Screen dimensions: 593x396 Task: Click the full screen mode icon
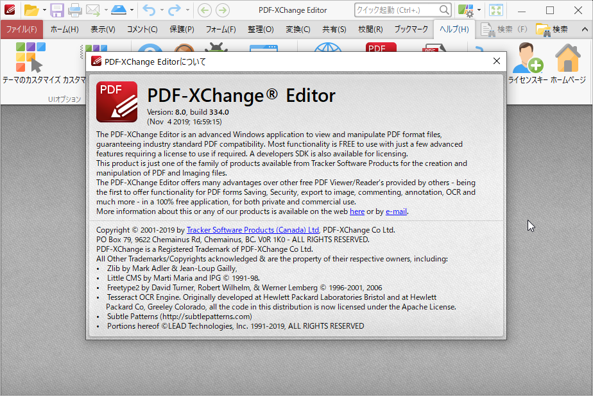tap(495, 10)
